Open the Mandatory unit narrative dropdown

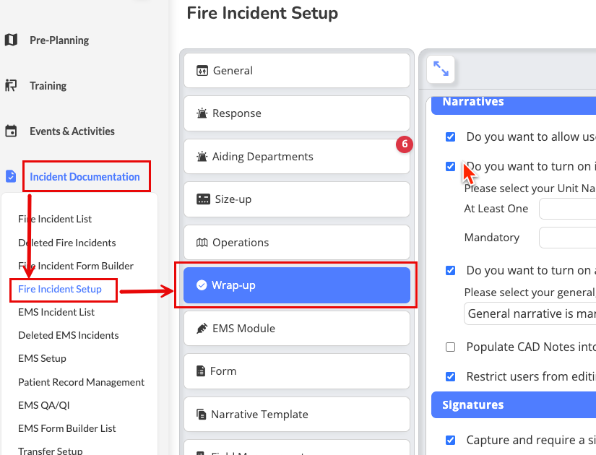(x=567, y=238)
